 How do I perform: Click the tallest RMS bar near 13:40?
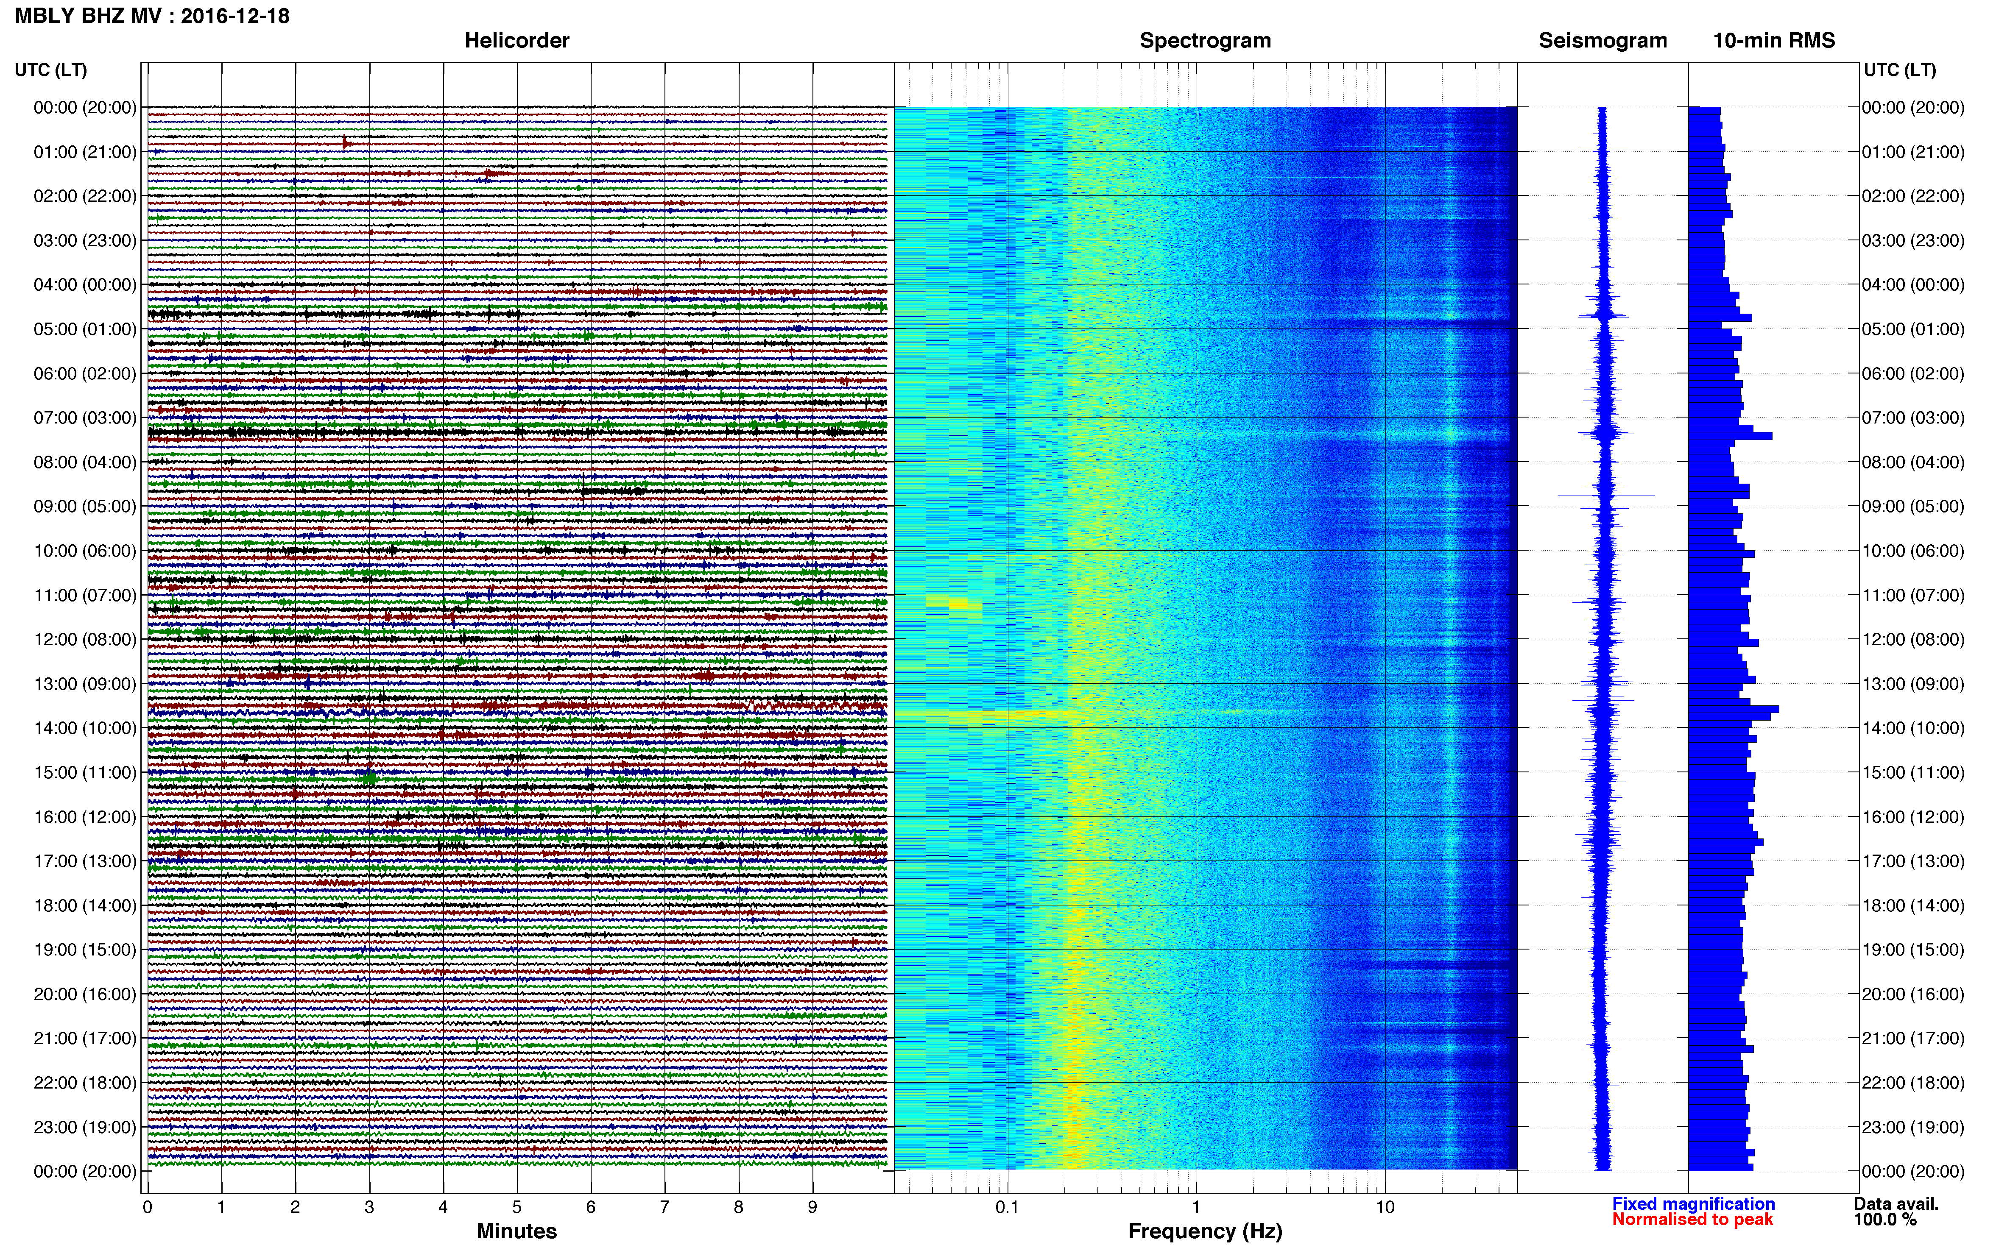(1734, 710)
